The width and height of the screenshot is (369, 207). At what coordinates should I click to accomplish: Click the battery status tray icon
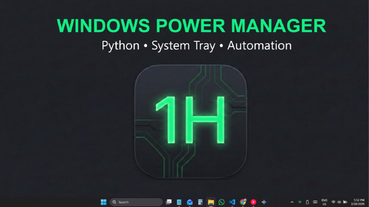345,202
